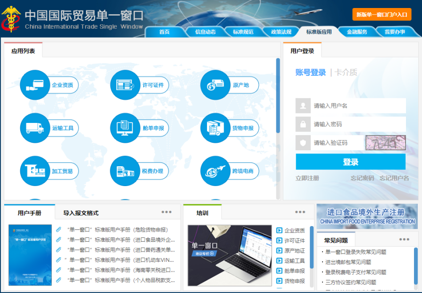Open the 许可证件 application icon
The height and width of the screenshot is (293, 422).
click(125, 85)
